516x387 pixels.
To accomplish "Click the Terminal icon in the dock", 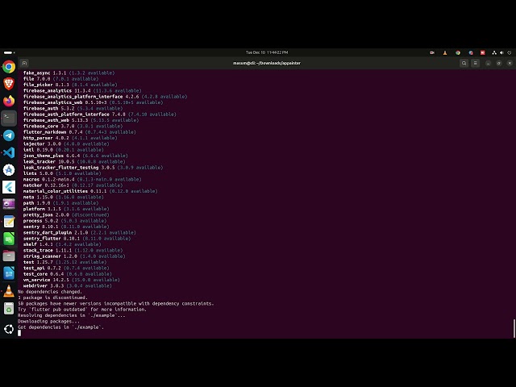I will click(x=9, y=119).
